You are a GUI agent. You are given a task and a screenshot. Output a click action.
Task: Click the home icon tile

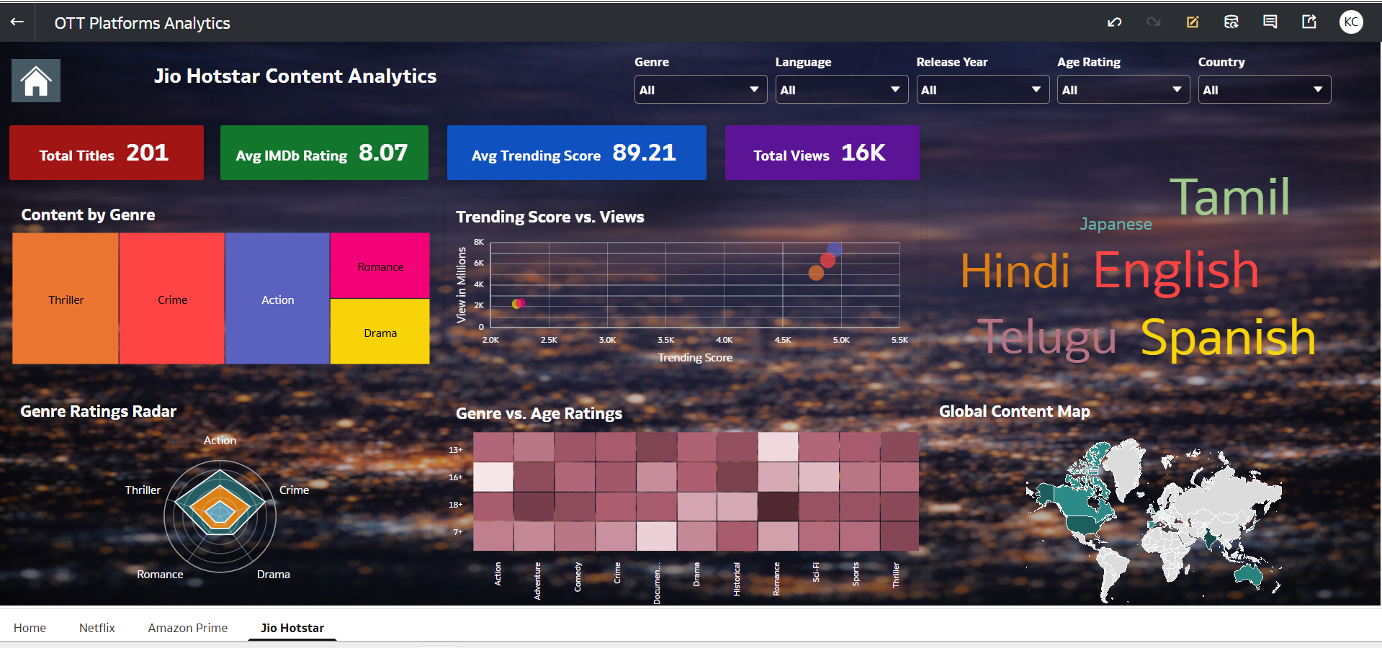pos(36,81)
